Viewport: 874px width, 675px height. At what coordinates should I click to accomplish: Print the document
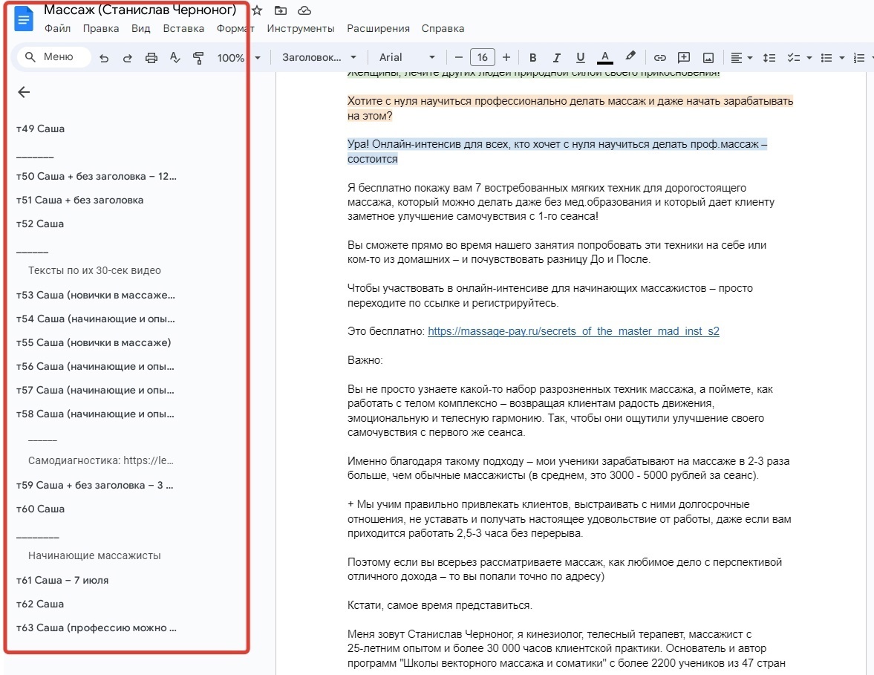151,57
